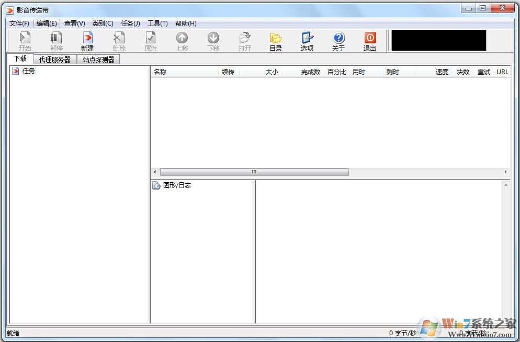Click the 关于 about icon
Screen dimensions: 520x342
coord(338,41)
